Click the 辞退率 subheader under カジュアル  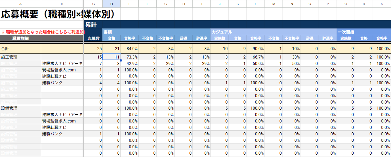pyautogui.click(x=328, y=38)
